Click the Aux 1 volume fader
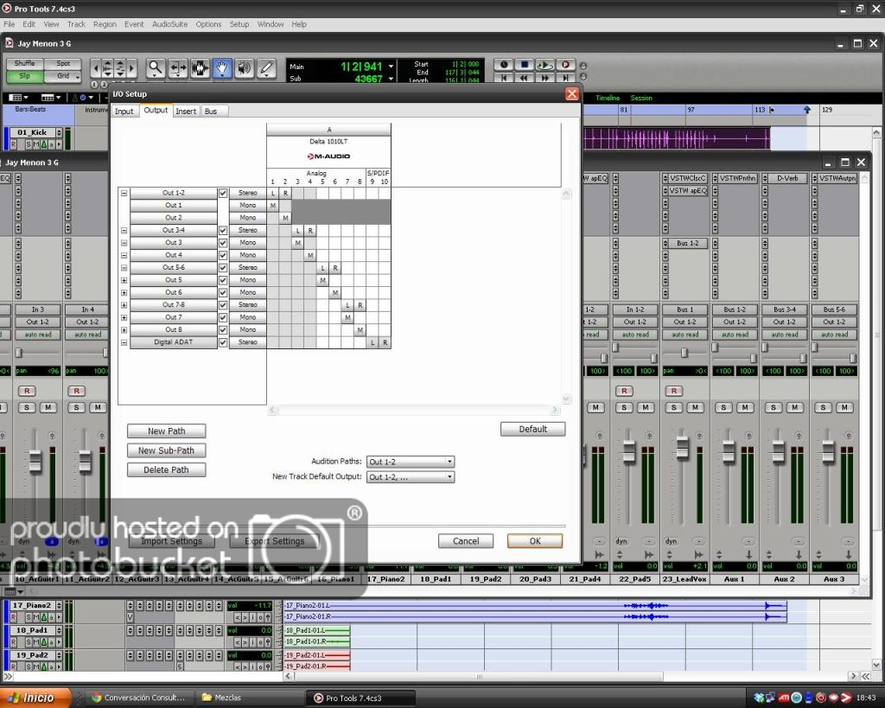This screenshot has width=885, height=708. [729, 451]
